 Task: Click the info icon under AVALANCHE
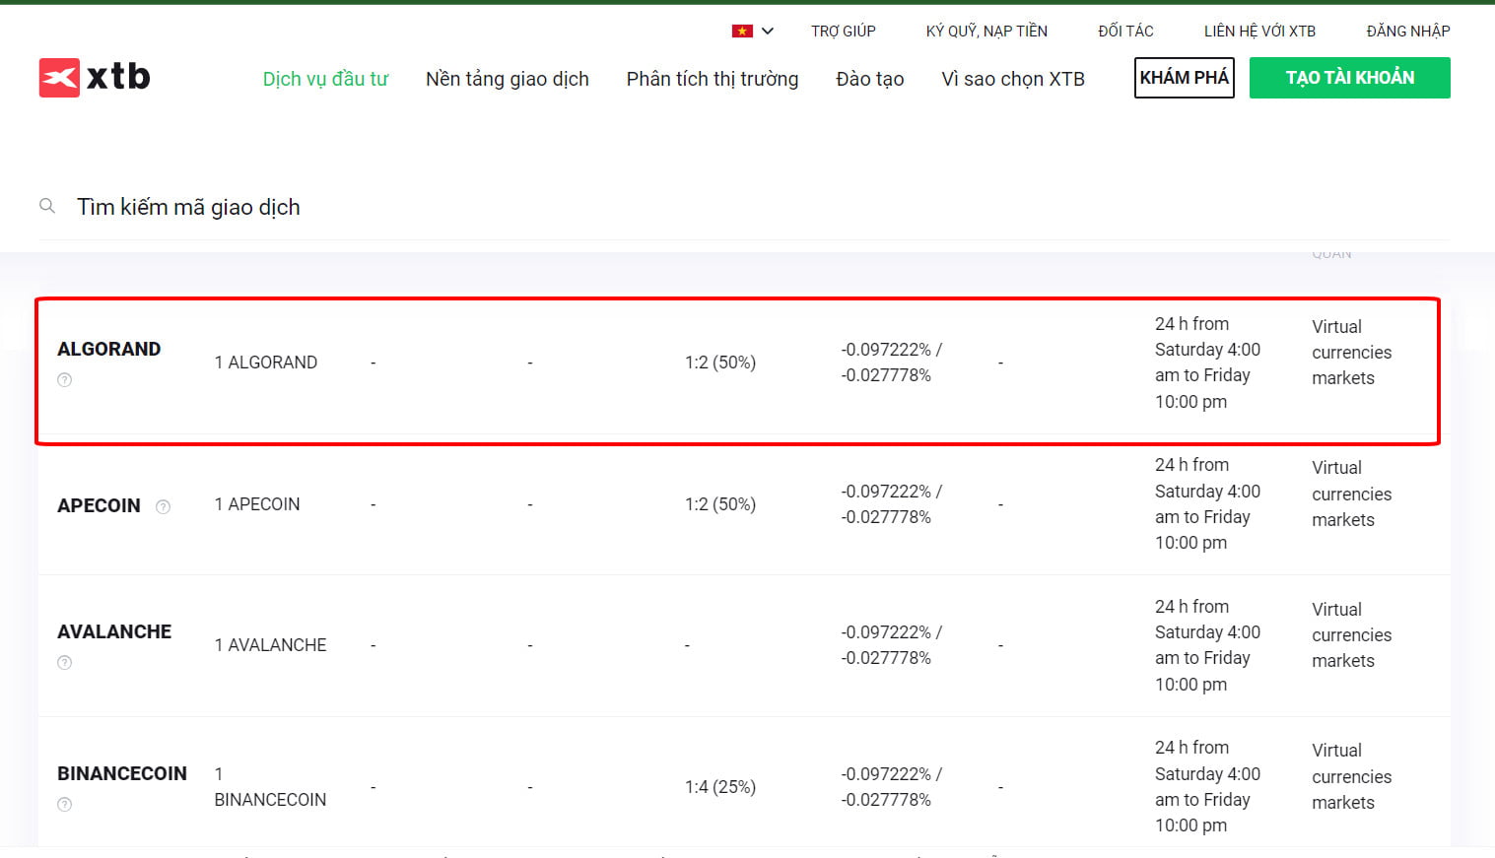[65, 663]
